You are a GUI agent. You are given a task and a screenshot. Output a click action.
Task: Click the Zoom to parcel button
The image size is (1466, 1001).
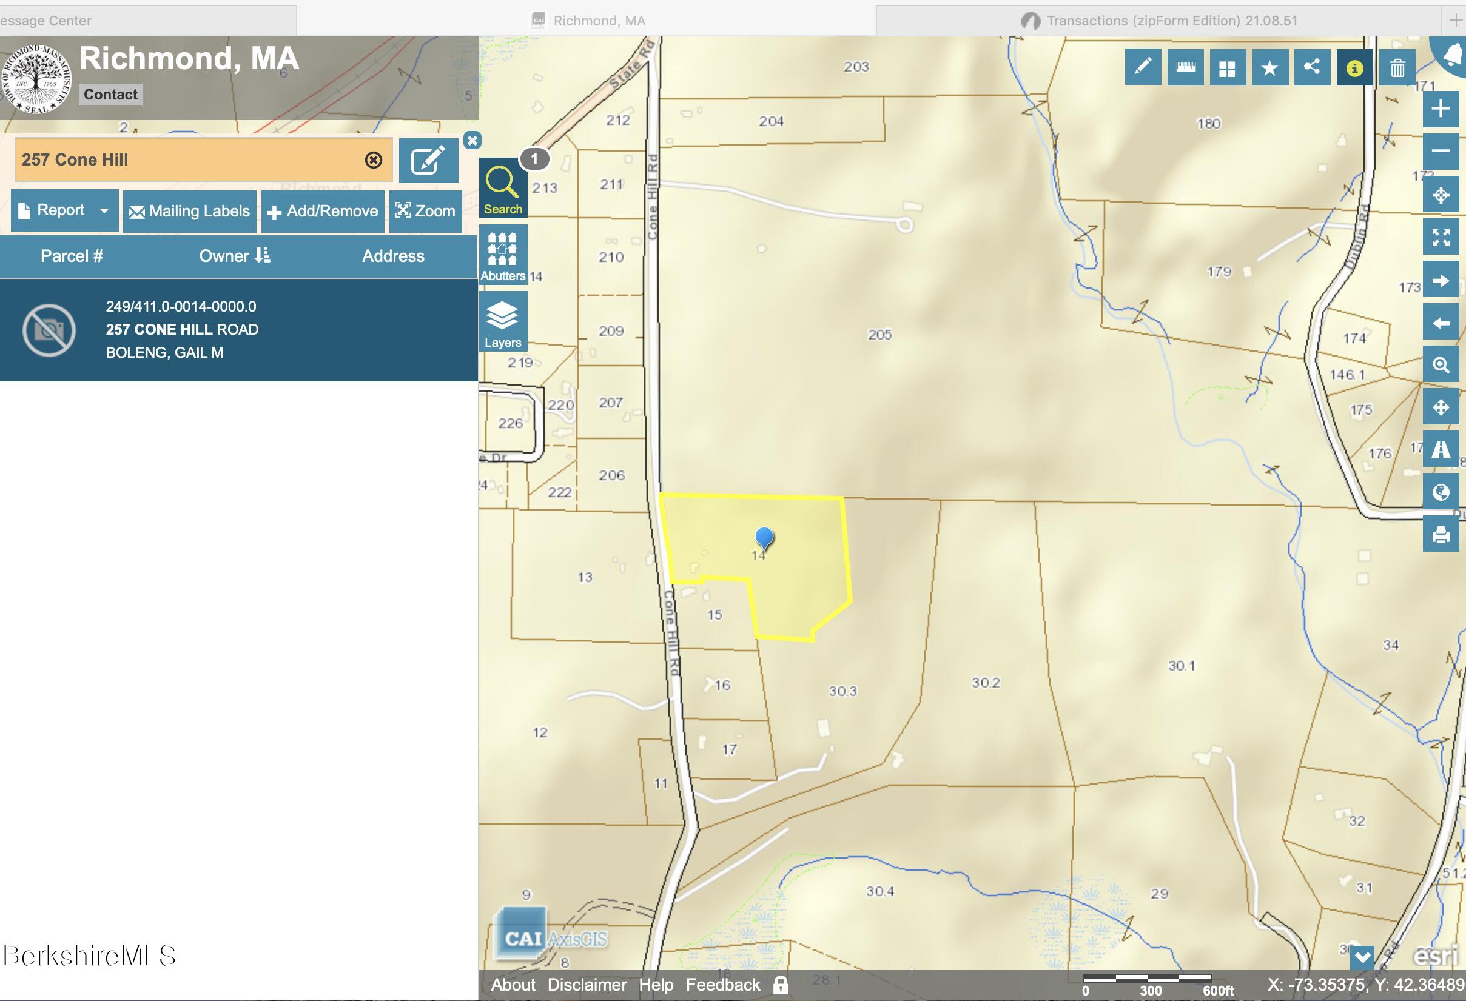coord(426,212)
